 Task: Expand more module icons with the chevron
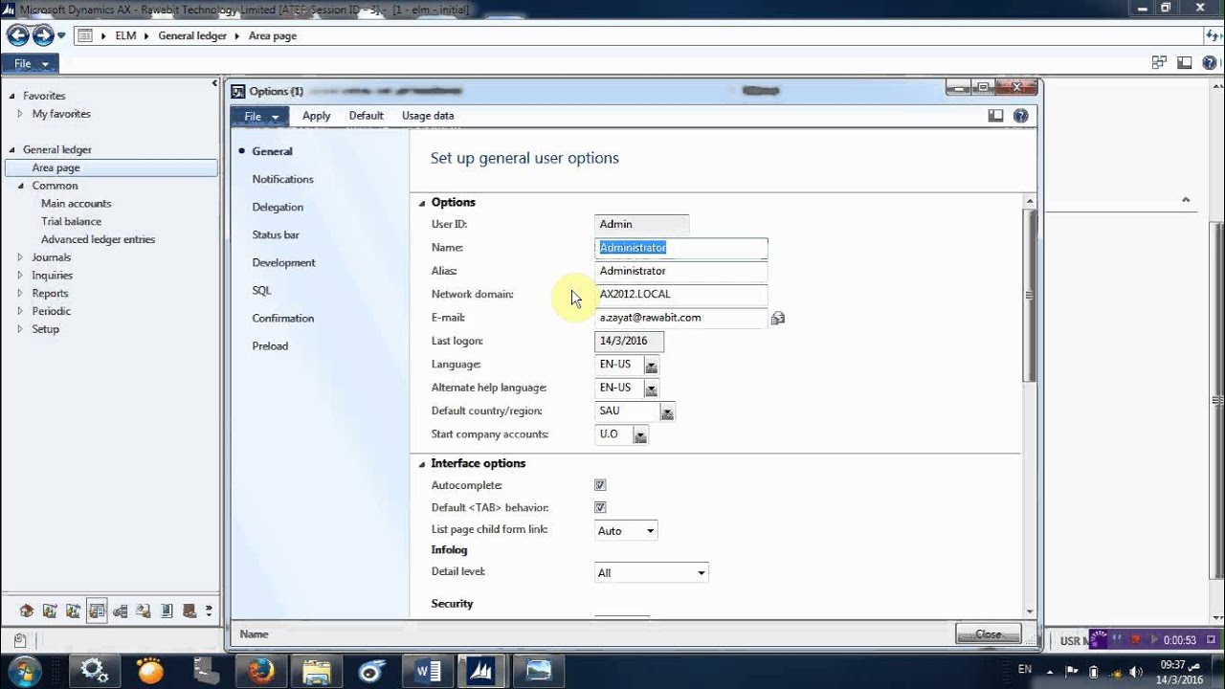click(x=209, y=611)
